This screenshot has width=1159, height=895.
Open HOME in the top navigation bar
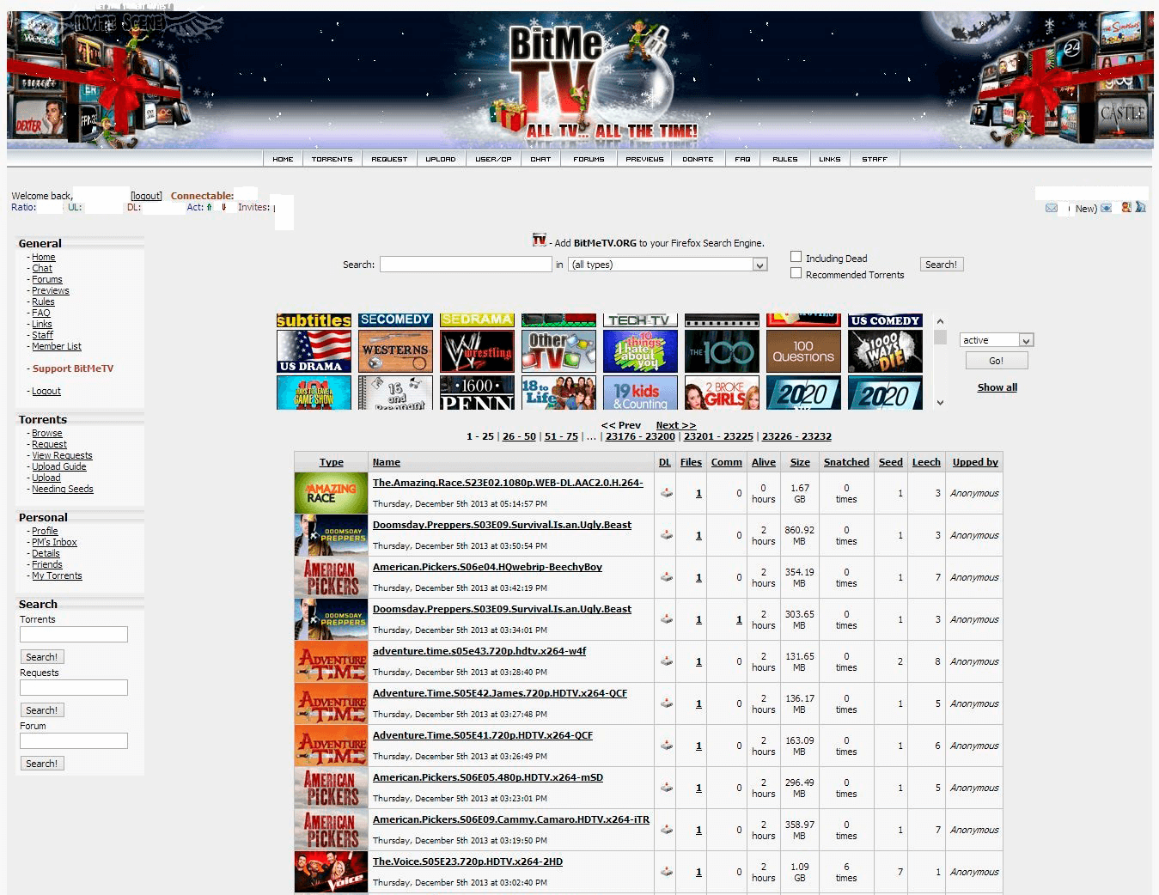[283, 159]
